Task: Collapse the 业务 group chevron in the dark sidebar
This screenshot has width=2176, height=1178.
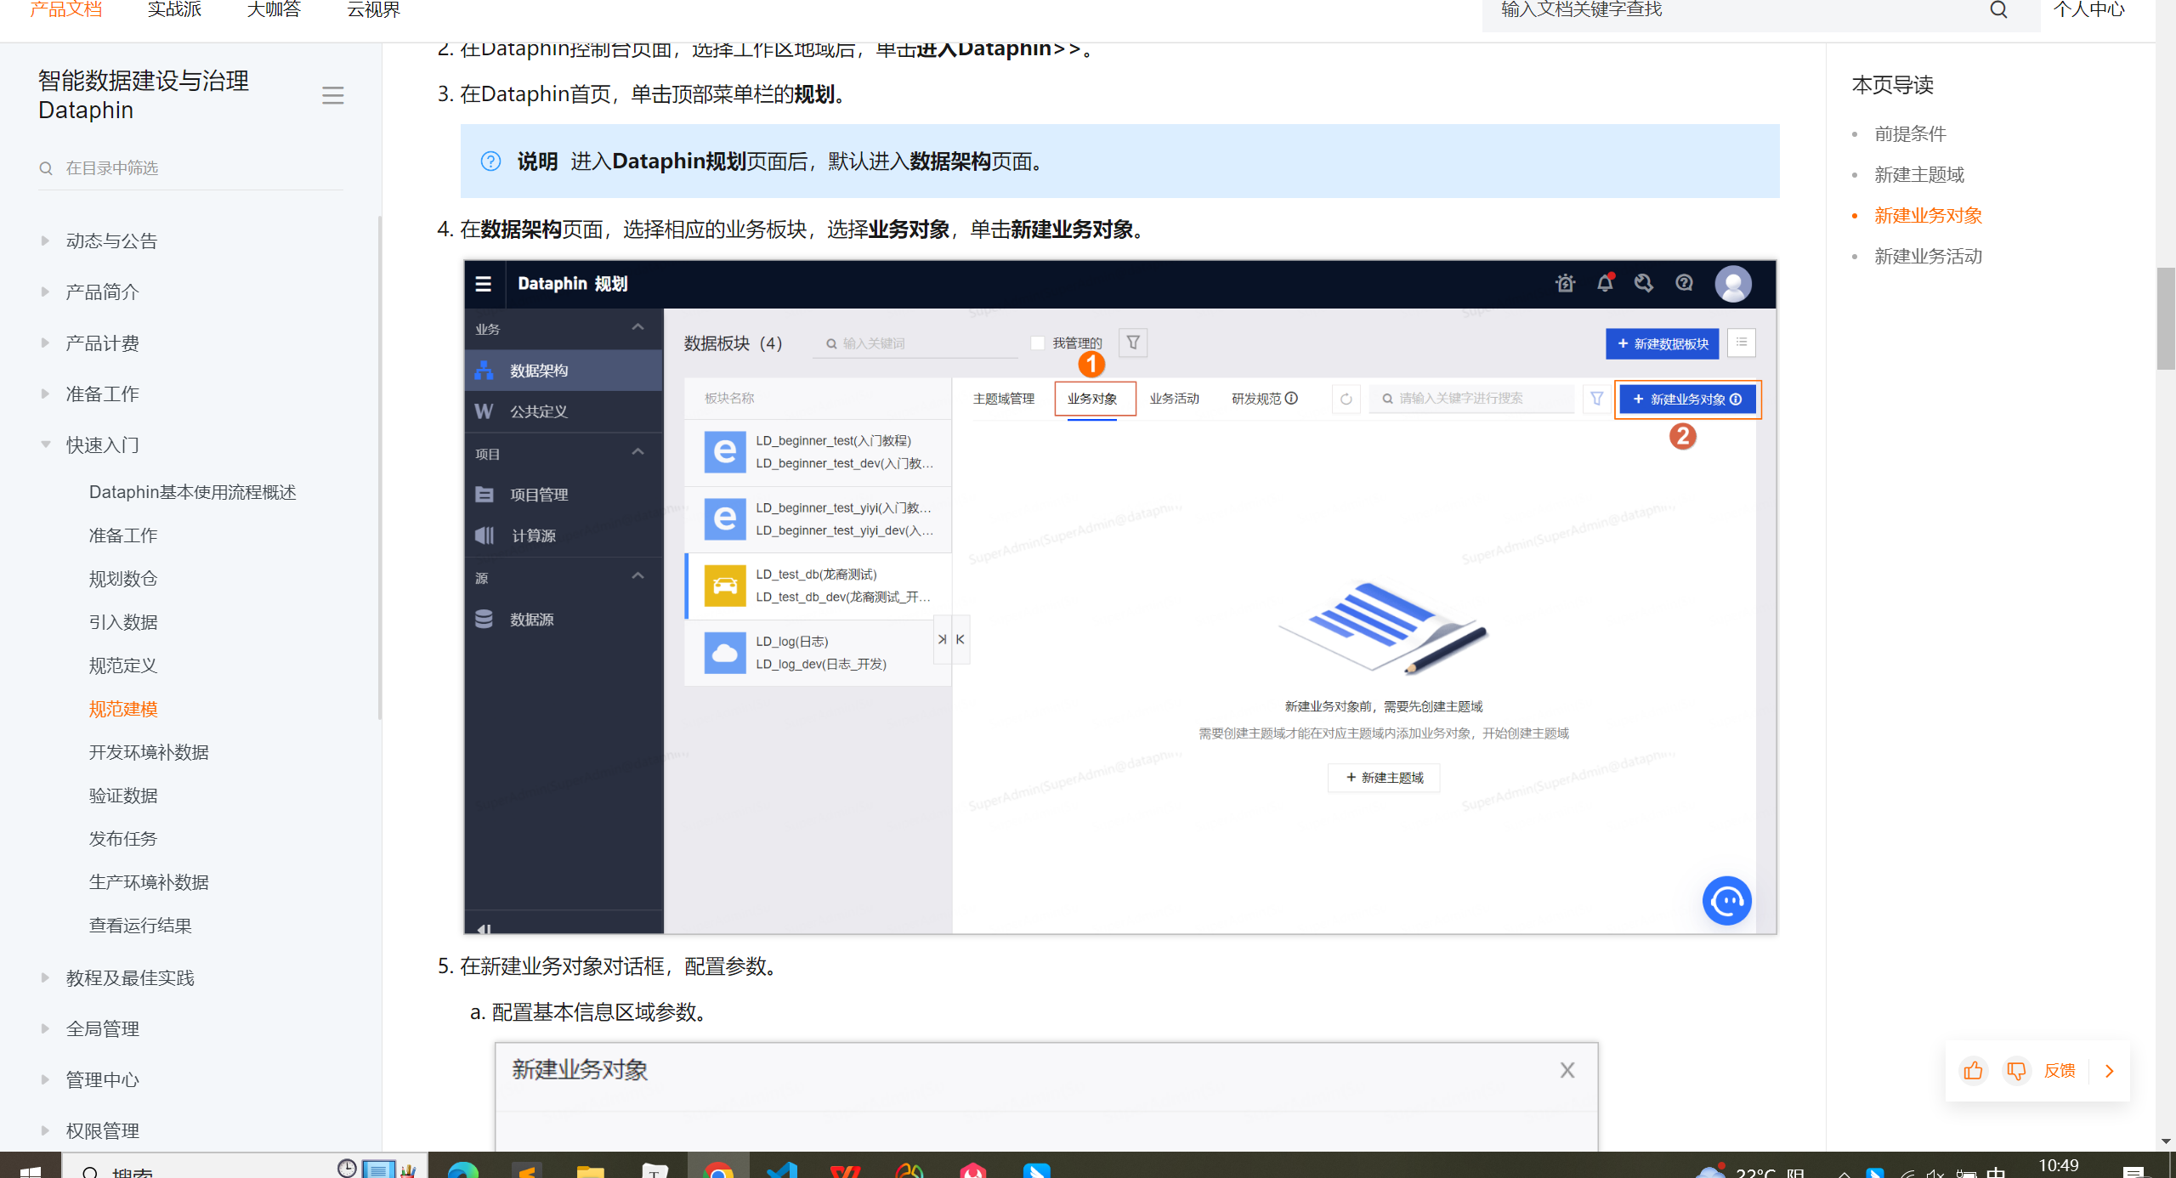Action: coord(637,328)
